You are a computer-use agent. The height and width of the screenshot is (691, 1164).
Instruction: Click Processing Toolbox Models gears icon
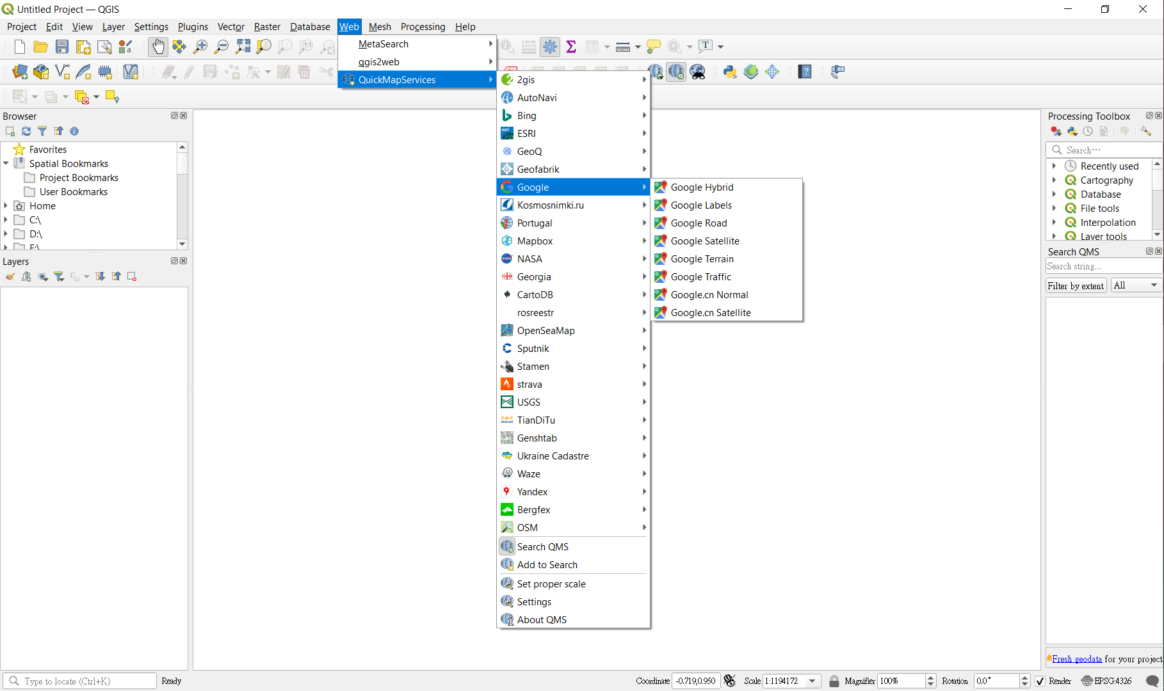[x=1056, y=131]
